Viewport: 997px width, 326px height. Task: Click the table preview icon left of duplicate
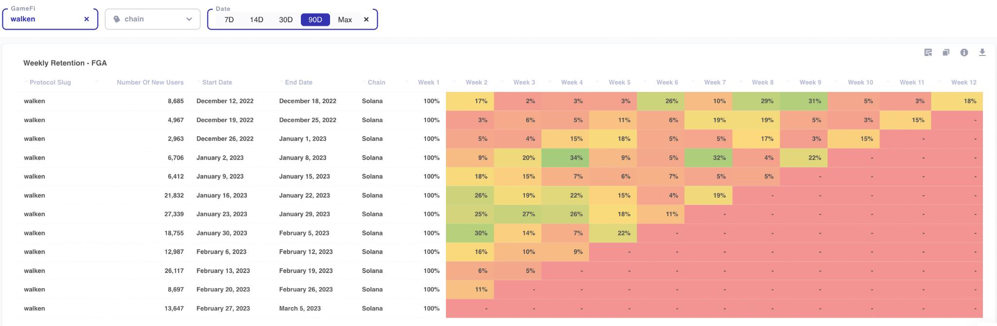click(928, 53)
